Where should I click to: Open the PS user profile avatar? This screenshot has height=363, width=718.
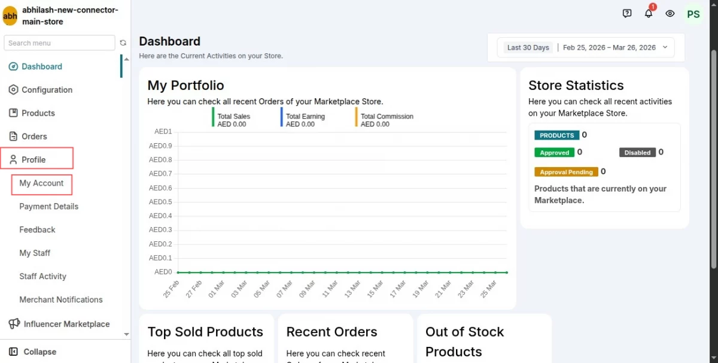coord(693,14)
